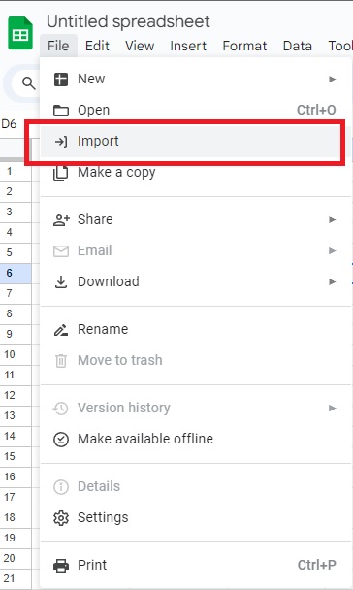This screenshot has height=590, width=353.
Task: Click the magnifier search icon in toolbar
Action: click(x=28, y=83)
